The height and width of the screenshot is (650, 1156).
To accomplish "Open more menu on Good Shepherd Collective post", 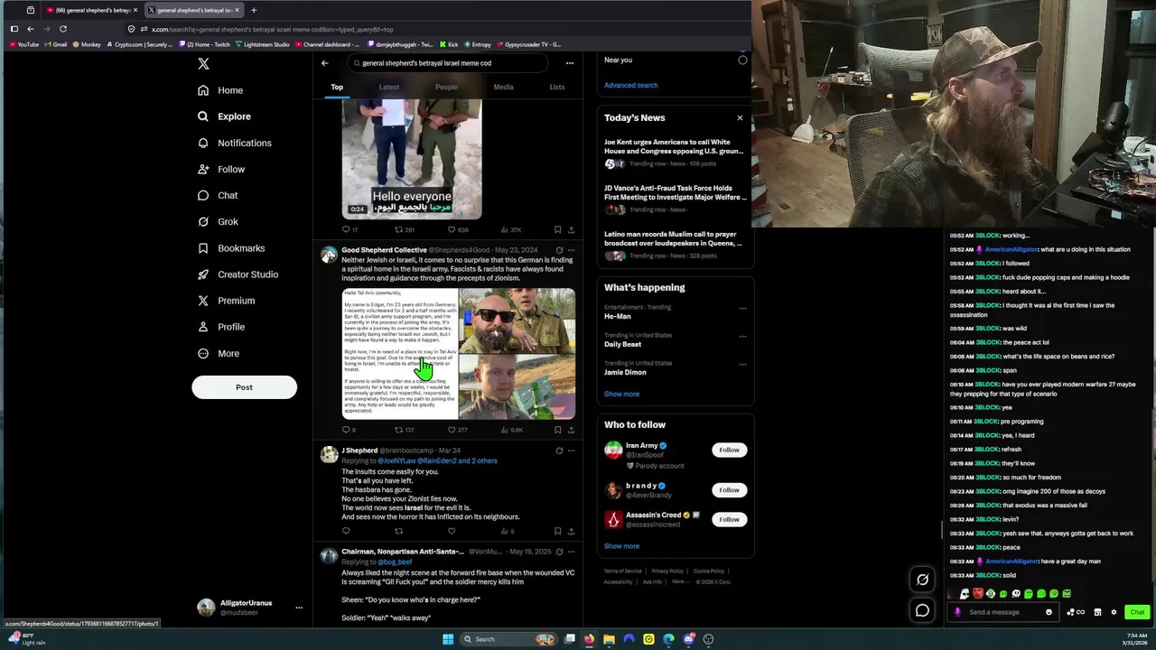I will coord(571,250).
